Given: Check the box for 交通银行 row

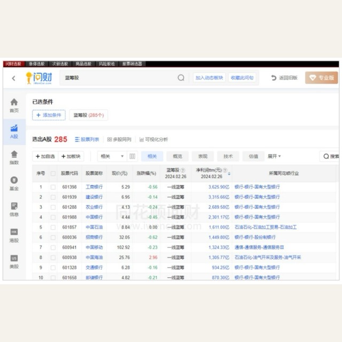Looking at the screenshot, I should [53, 268].
